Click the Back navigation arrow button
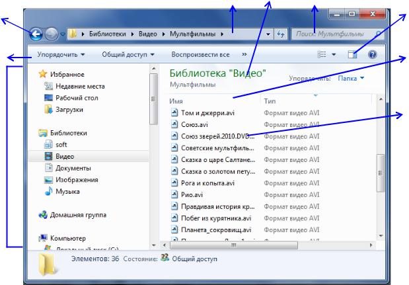 (x=36, y=34)
